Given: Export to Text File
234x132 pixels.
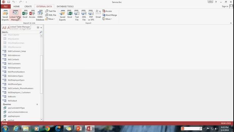Looking at the screenshot, I should click(77, 15).
